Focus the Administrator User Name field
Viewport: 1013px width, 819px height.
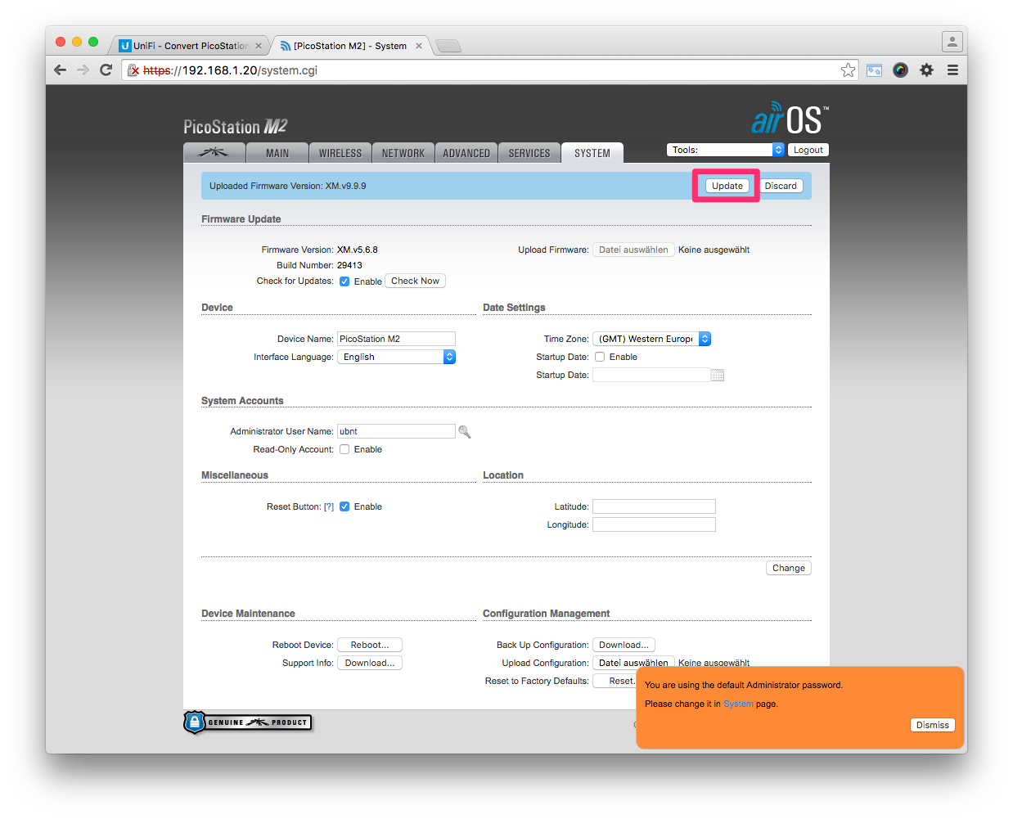click(396, 431)
